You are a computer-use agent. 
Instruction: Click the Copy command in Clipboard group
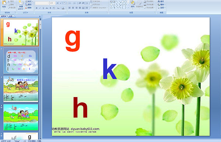click(11, 4)
